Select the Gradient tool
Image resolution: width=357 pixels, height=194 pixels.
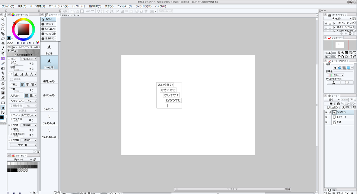(3, 93)
